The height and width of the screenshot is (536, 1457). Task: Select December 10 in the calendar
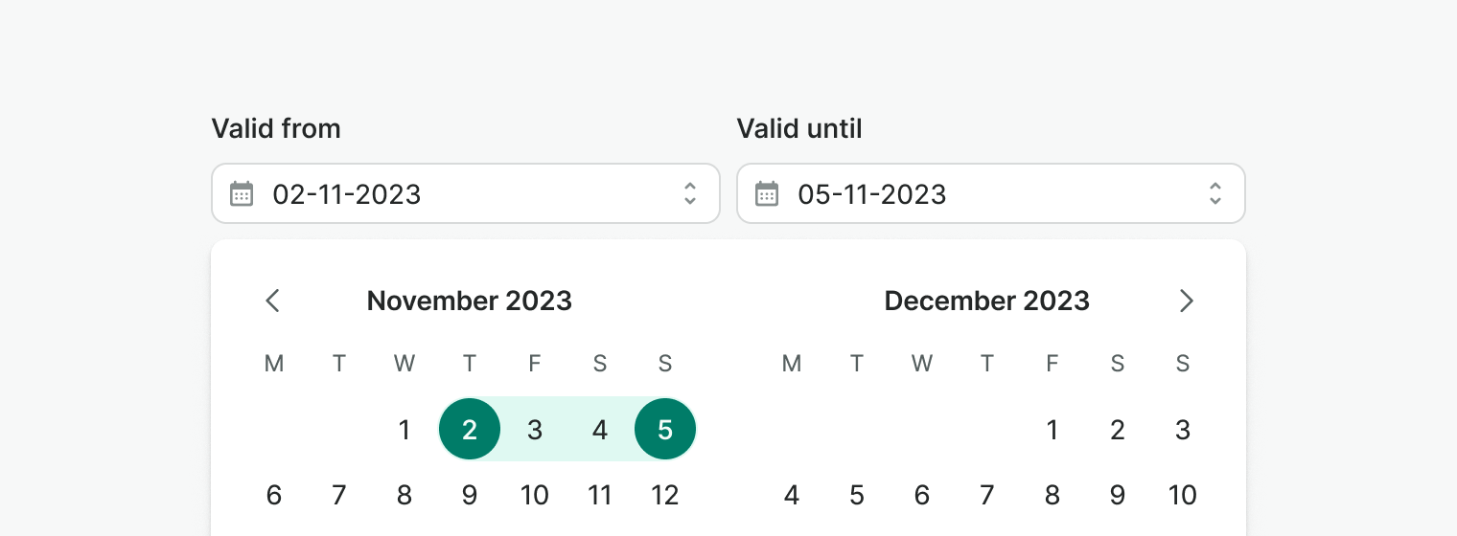click(x=1183, y=495)
